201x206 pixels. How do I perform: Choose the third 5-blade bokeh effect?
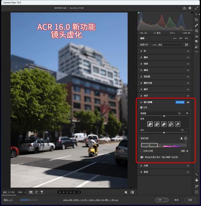click(164, 124)
